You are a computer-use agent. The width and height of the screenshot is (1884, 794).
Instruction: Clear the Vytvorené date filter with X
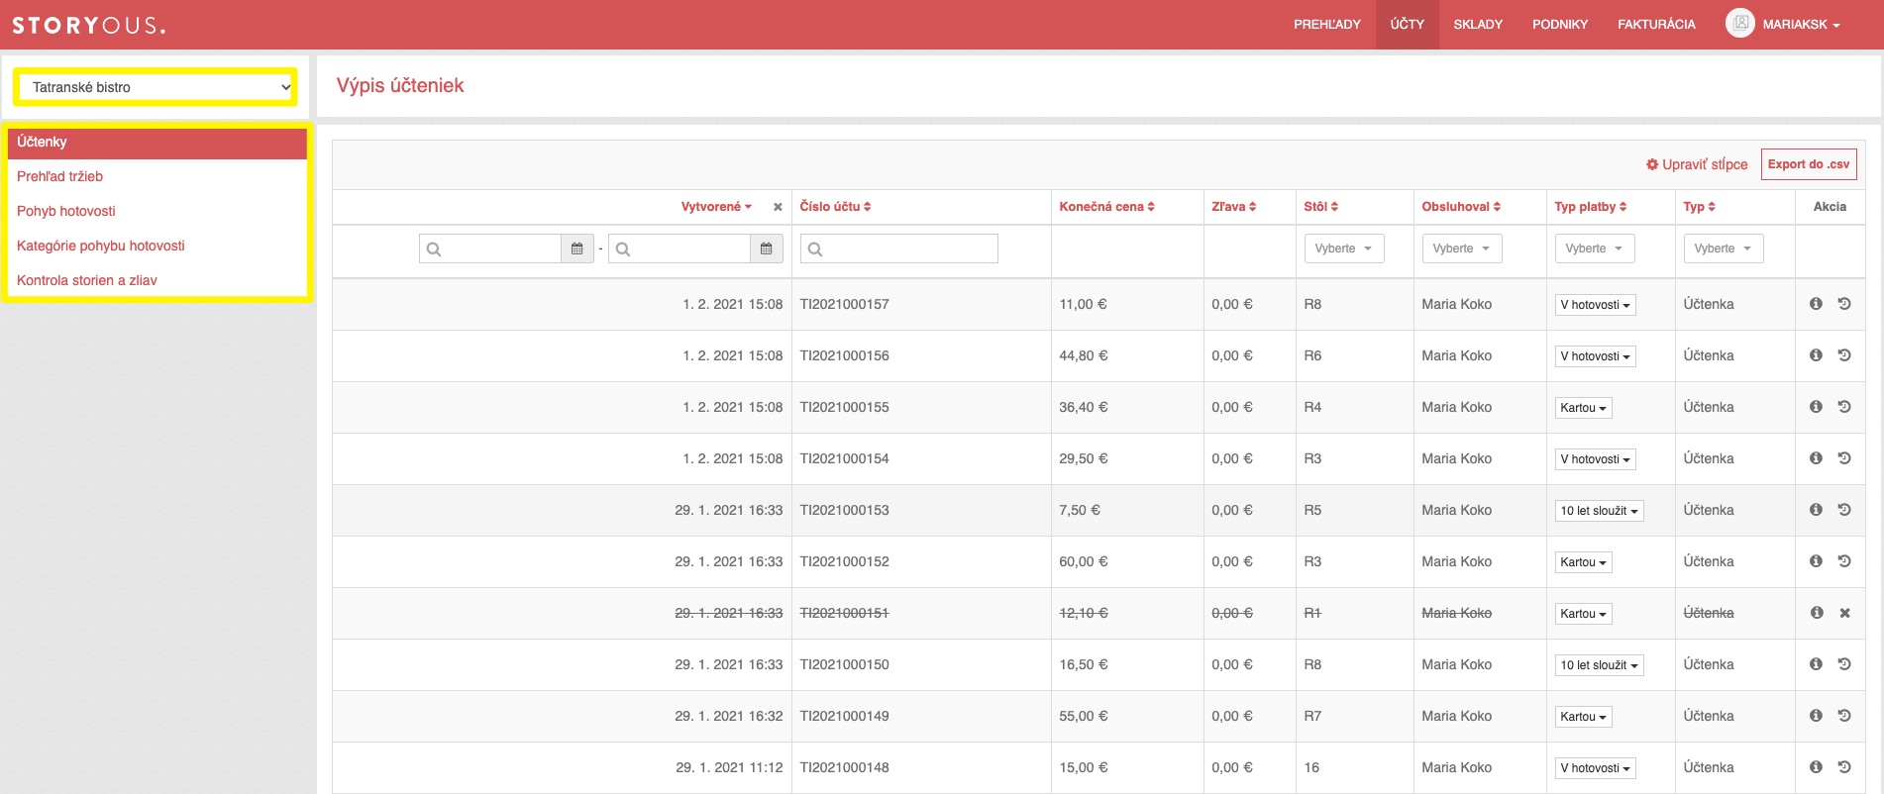point(778,207)
